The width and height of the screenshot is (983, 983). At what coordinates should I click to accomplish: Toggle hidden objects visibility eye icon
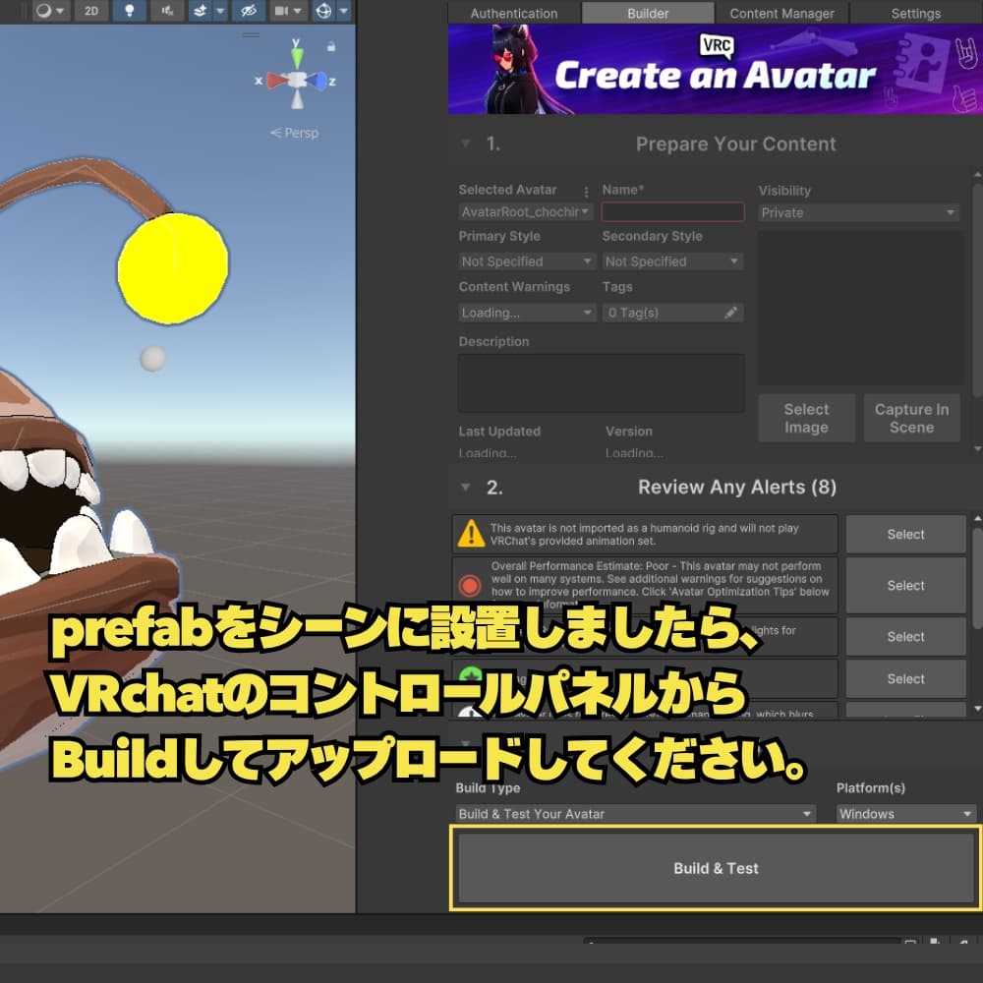coord(249,11)
